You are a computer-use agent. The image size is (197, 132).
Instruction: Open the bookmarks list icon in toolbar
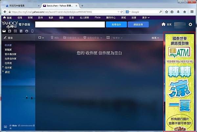point(172,12)
